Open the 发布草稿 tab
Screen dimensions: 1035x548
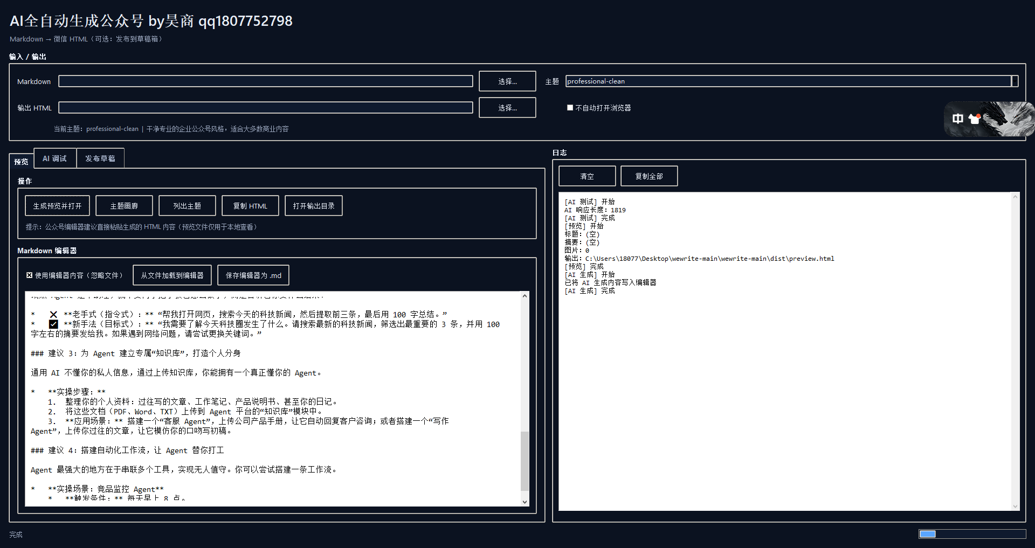coord(100,158)
